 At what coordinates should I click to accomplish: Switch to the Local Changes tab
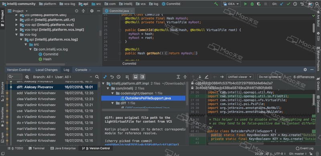coord(47,70)
